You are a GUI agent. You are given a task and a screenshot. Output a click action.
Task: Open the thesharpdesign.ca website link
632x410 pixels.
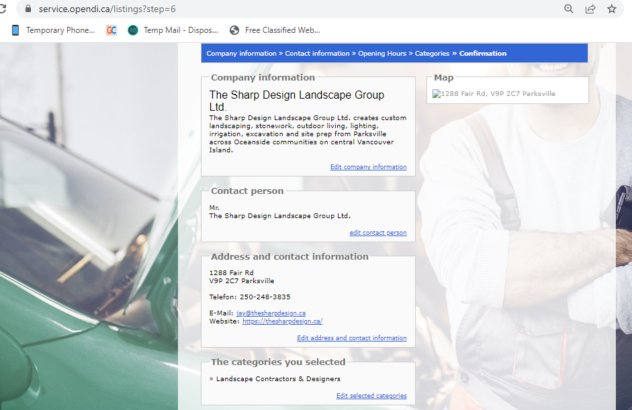click(x=282, y=321)
